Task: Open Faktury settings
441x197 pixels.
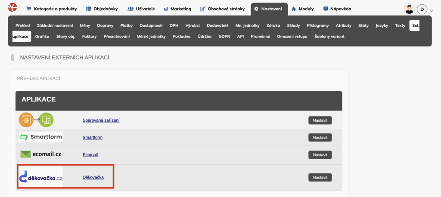Action: tap(90, 36)
